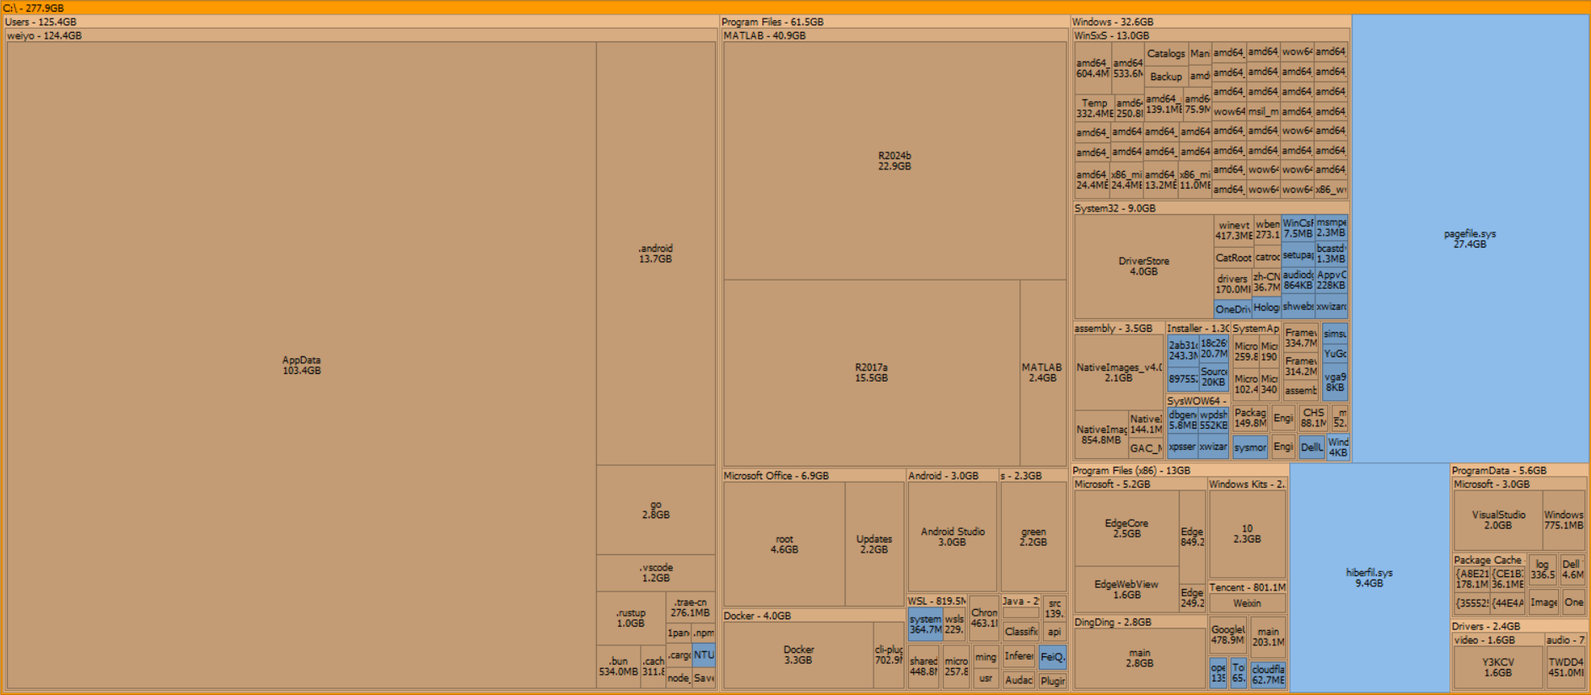The image size is (1591, 695).
Task: Click the Googlel 478.9M block
Action: (x=1228, y=634)
